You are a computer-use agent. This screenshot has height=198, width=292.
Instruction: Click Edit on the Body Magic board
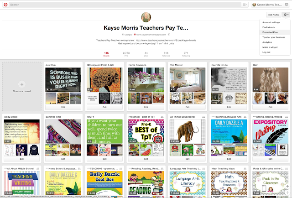tap(22, 159)
